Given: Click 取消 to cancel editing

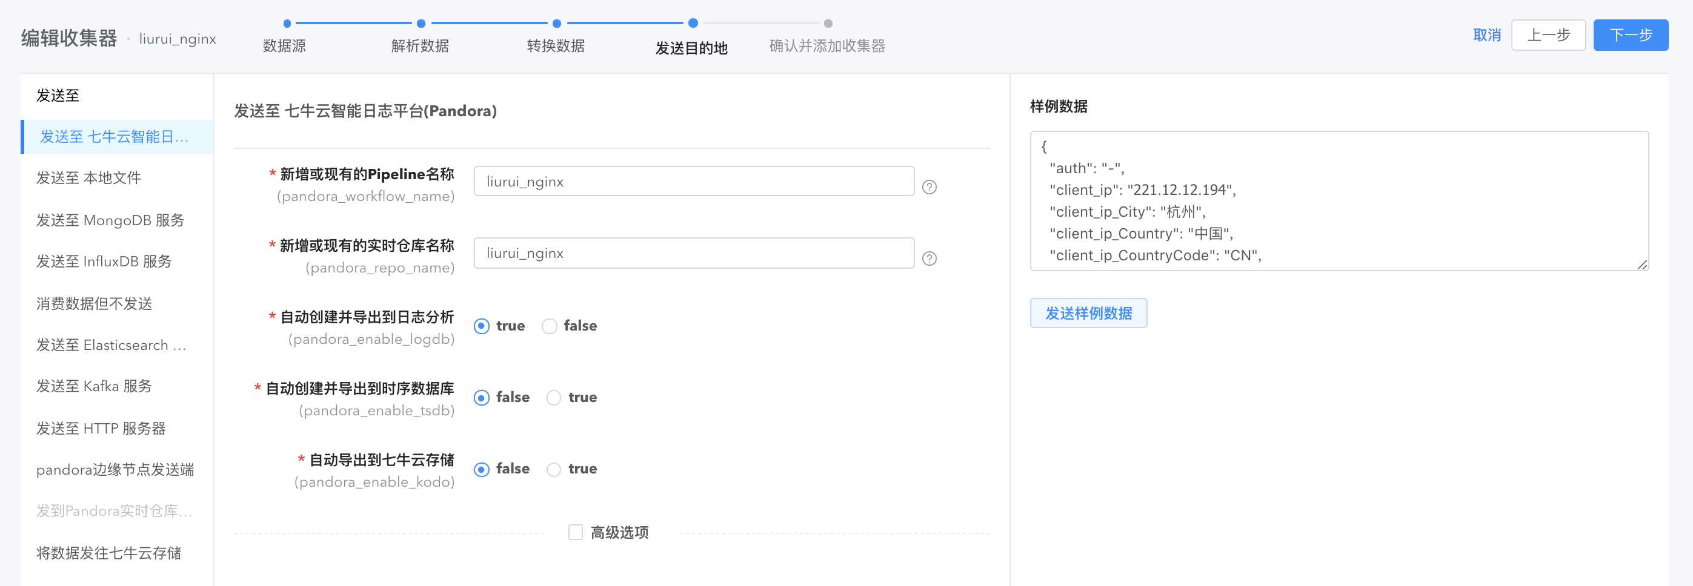Looking at the screenshot, I should [1486, 35].
